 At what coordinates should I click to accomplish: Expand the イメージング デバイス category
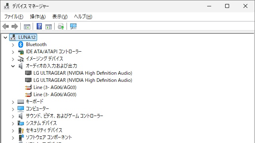[x=13, y=59]
